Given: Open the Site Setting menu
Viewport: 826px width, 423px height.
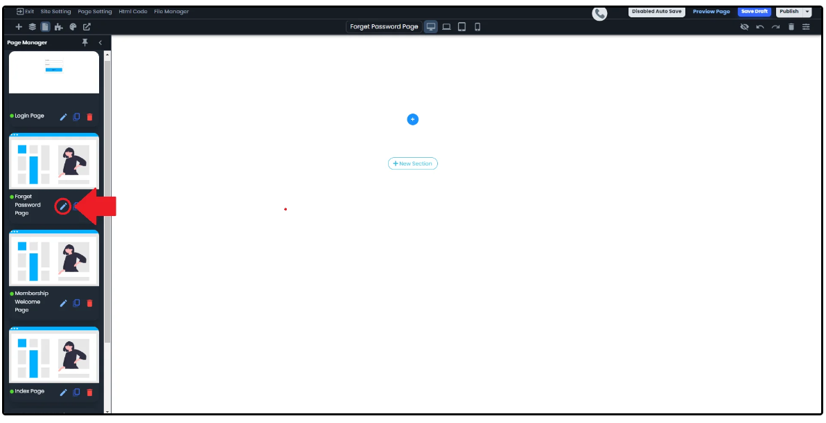Looking at the screenshot, I should [55, 12].
